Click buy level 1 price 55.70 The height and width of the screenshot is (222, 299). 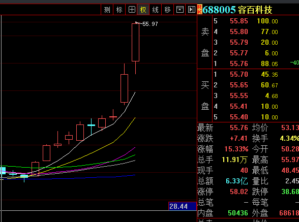click(x=239, y=74)
